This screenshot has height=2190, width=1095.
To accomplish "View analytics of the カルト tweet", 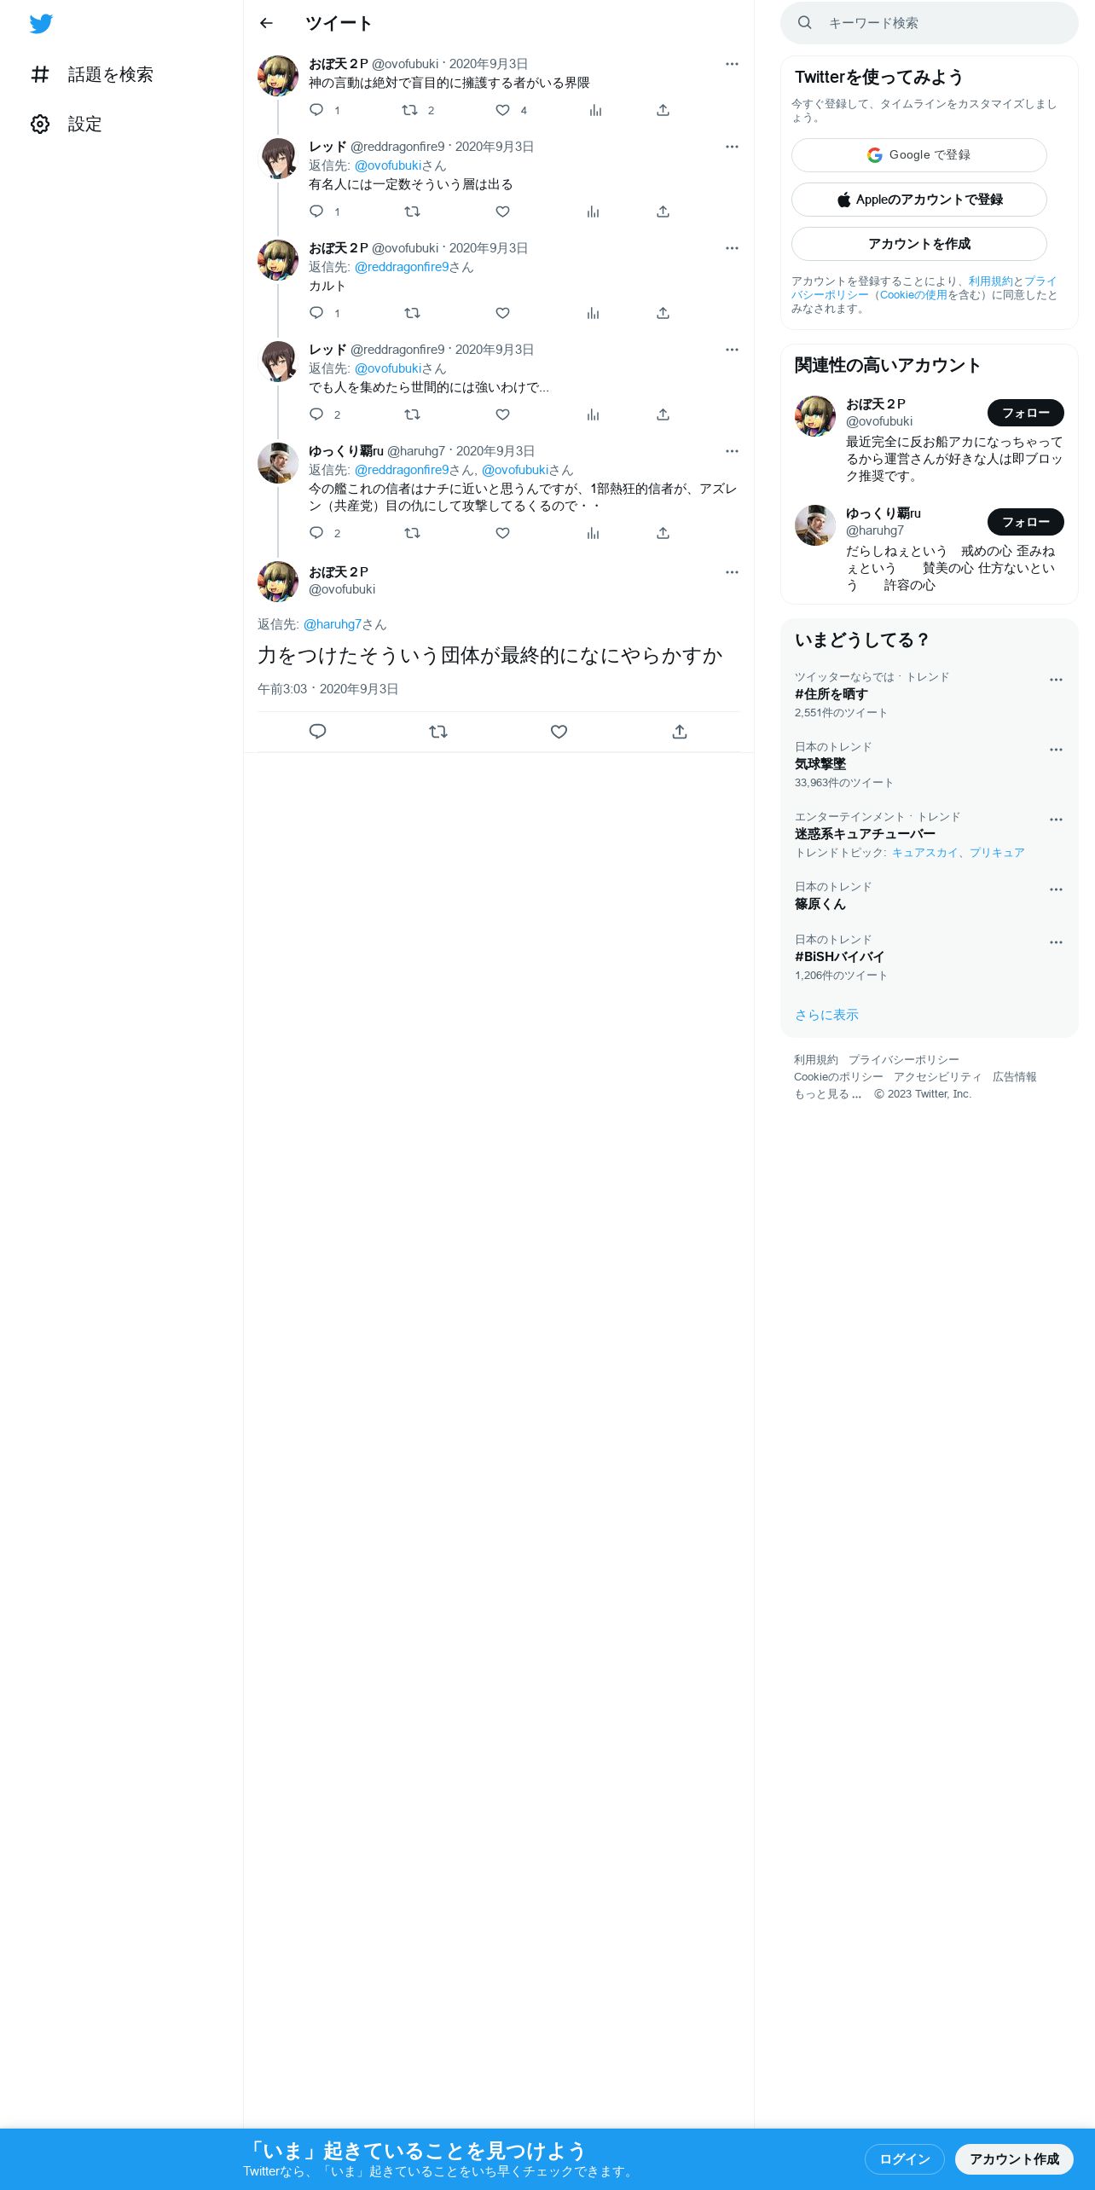I will tap(593, 313).
